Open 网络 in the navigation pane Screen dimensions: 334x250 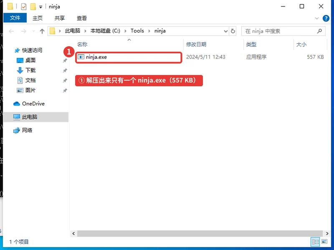point(27,130)
